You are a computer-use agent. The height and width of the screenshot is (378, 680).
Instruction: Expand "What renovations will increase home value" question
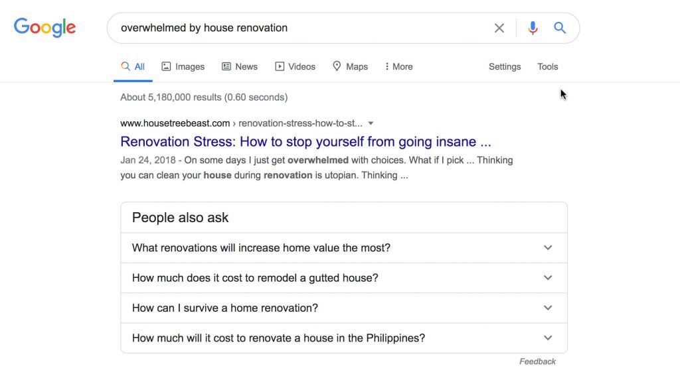pyautogui.click(x=343, y=248)
